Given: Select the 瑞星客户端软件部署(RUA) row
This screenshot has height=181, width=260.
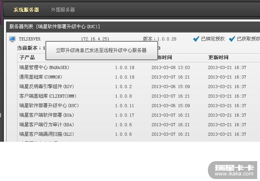Looking at the screenshot, I should tap(139, 115).
